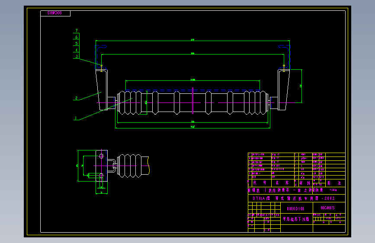
Task: Click the left bracket in the main view
Action: pos(102,90)
